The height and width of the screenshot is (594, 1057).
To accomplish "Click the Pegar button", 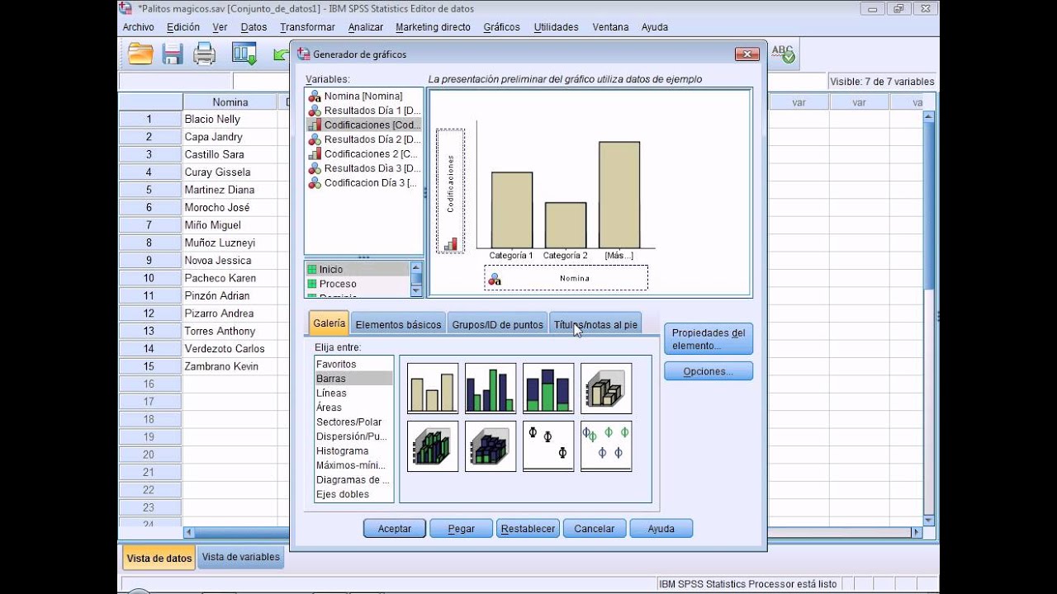I will point(462,529).
